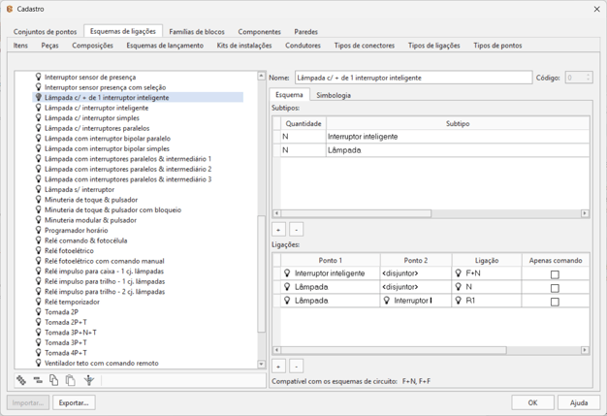607x416 pixels.
Task: Click the Exportar button
Action: [x=74, y=402]
